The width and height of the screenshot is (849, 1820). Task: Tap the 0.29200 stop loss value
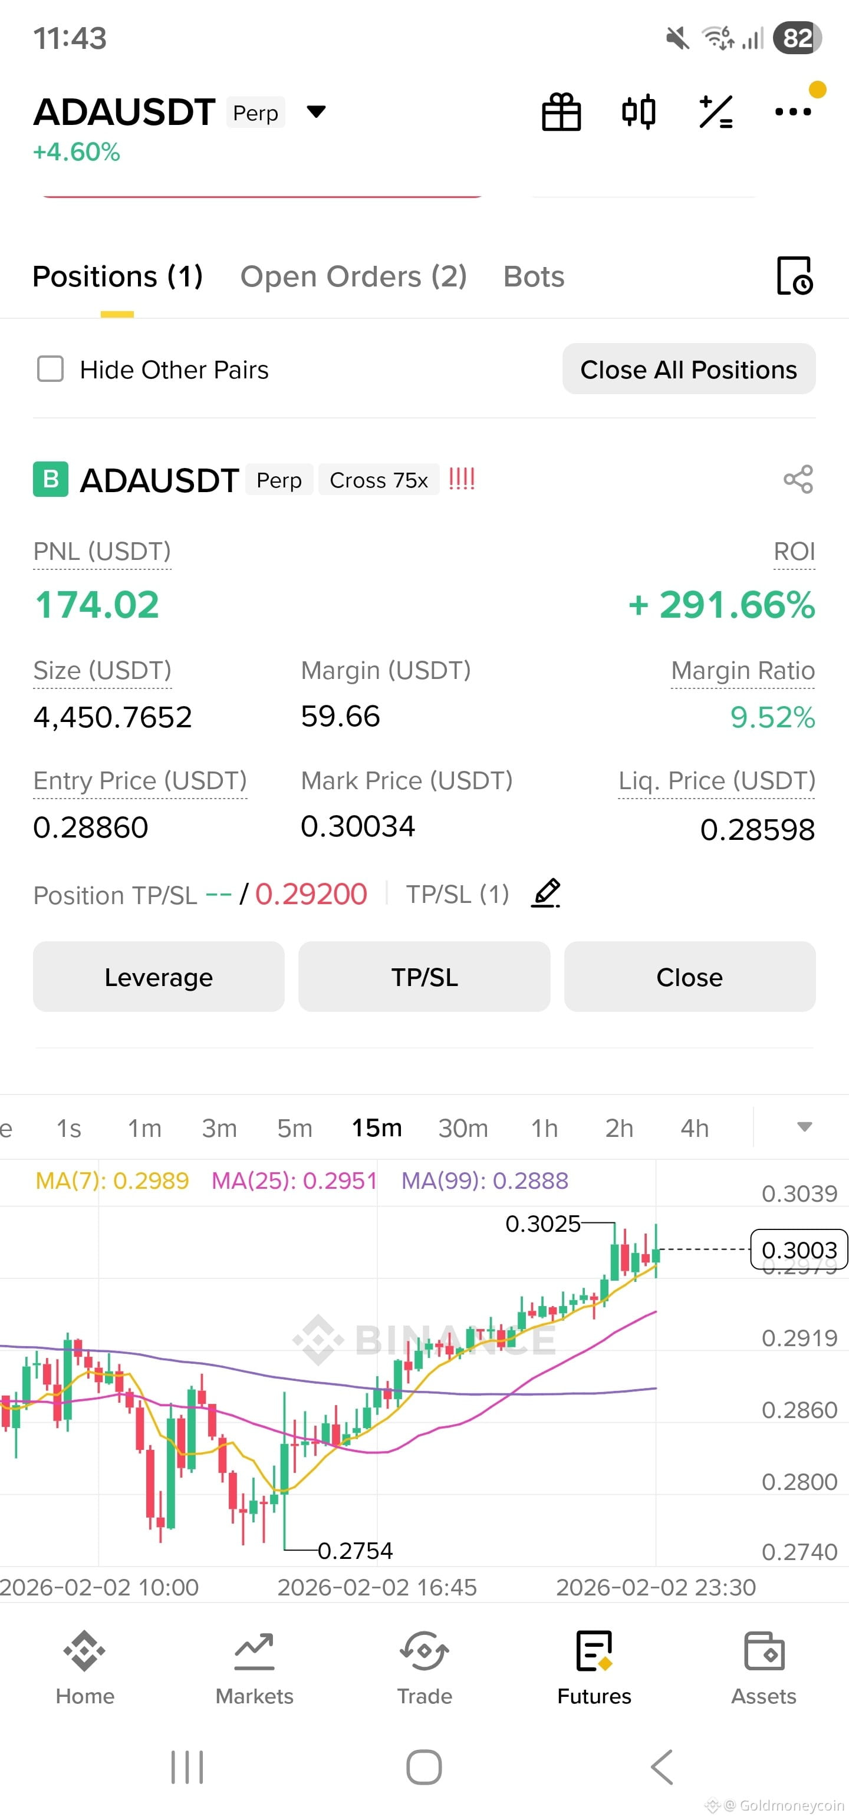[x=311, y=895]
